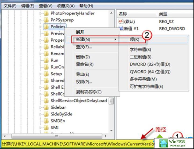Select the ShellServiceObjectDelayLoad tree item
Screen dimensions: 194x149
coord(79,101)
